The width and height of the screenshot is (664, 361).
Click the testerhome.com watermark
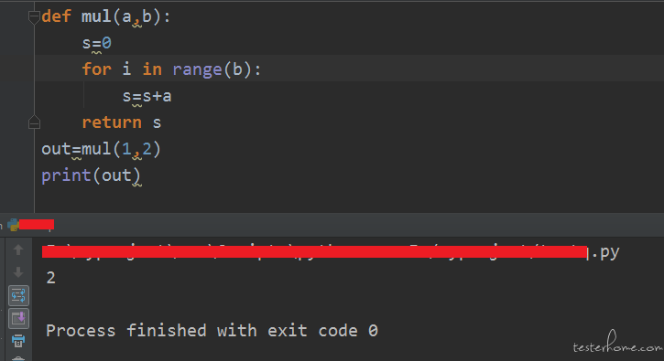click(x=617, y=344)
